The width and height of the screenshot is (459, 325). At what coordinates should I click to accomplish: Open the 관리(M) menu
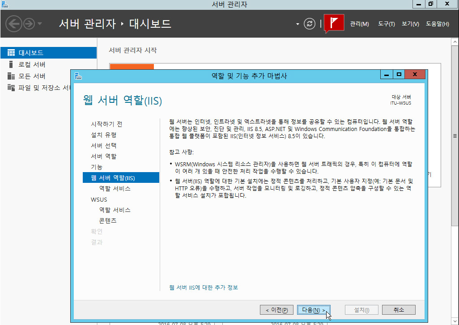pos(359,24)
